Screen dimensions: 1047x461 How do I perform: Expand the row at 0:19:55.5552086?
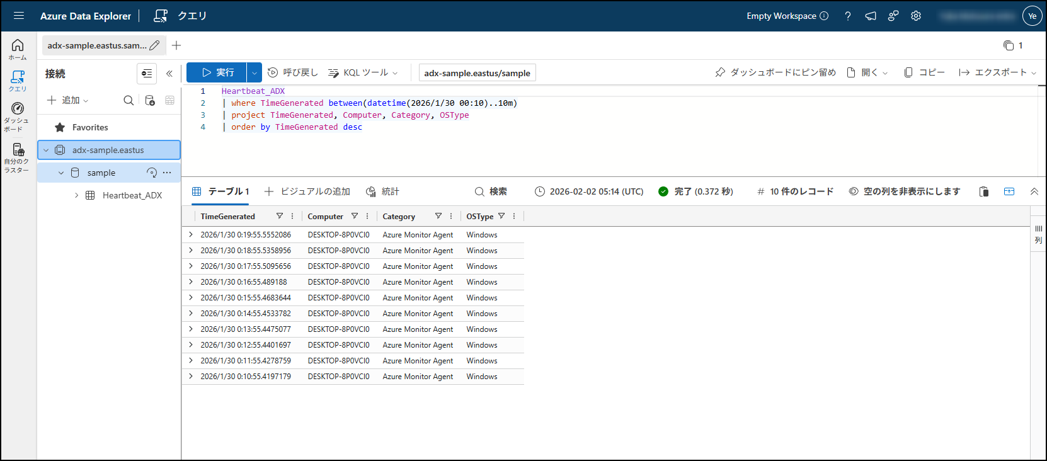(191, 234)
